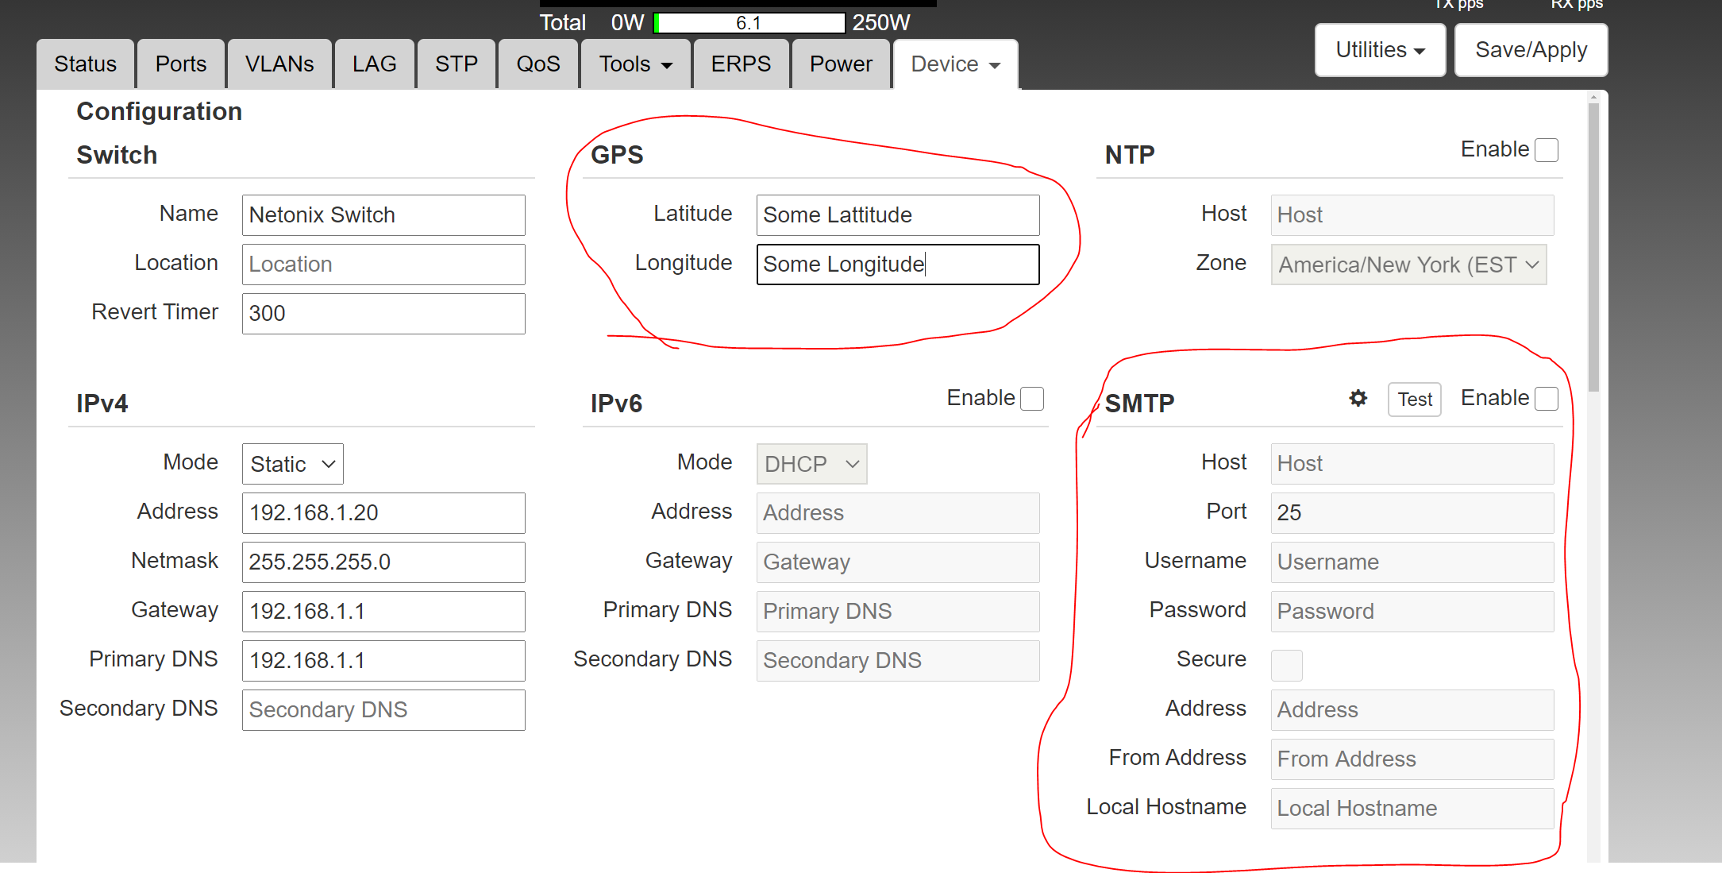Screen dimensions: 1722x873
Task: Enable NTP with its checkbox
Action: point(1546,150)
